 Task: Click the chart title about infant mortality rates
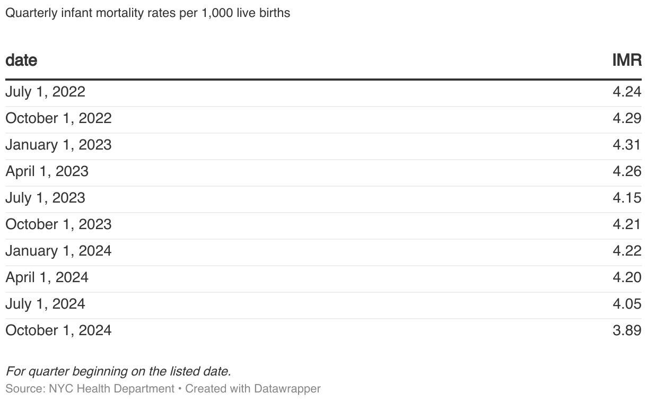(x=147, y=13)
